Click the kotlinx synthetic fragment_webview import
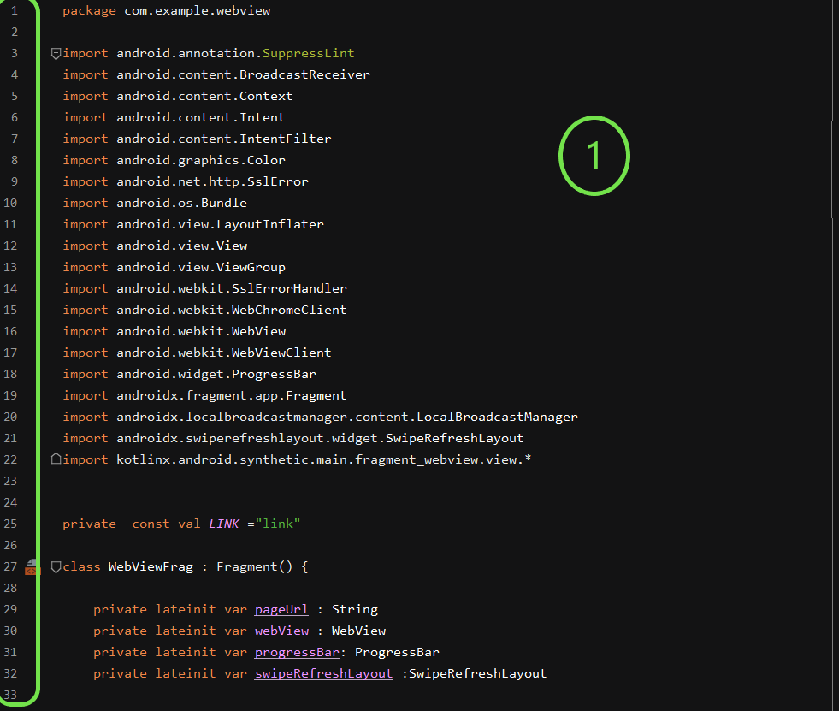This screenshot has width=839, height=711. point(324,459)
